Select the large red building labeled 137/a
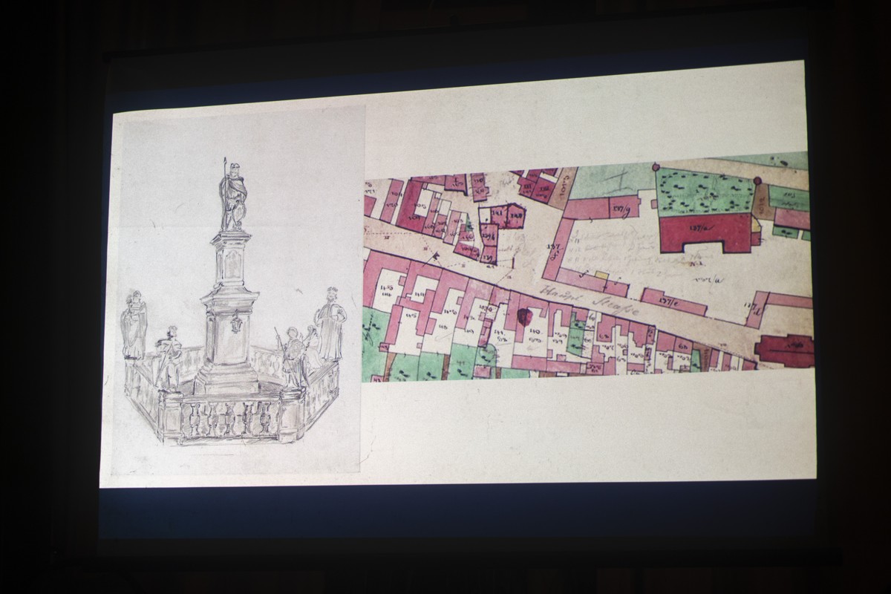Screen dimensions: 891x594 click(704, 231)
